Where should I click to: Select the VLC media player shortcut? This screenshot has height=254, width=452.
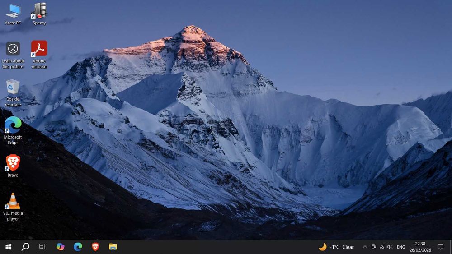coord(13,207)
